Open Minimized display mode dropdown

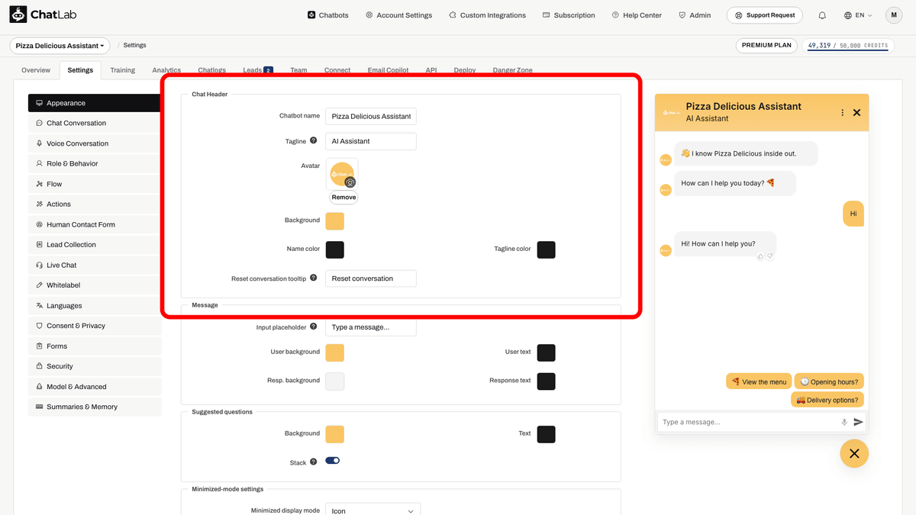tap(373, 510)
